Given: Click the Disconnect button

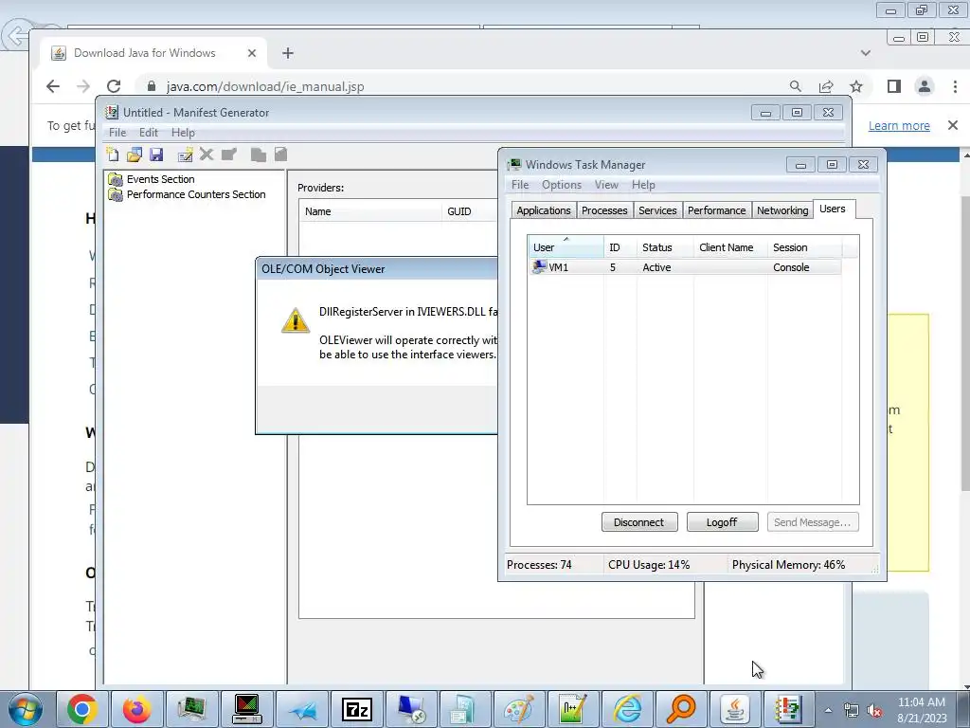Looking at the screenshot, I should [x=639, y=522].
